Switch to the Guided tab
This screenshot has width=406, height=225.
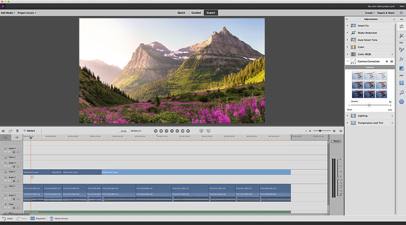click(196, 13)
